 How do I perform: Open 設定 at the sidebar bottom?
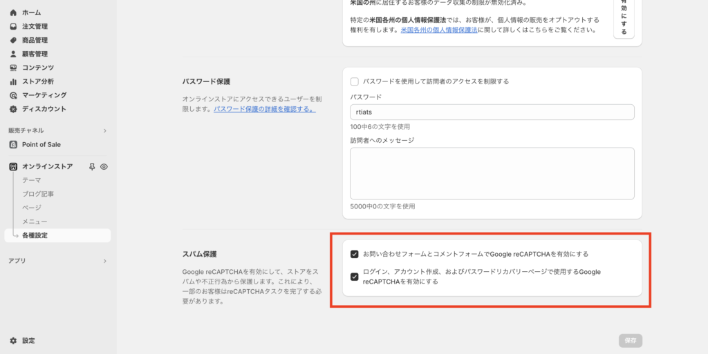tap(28, 341)
